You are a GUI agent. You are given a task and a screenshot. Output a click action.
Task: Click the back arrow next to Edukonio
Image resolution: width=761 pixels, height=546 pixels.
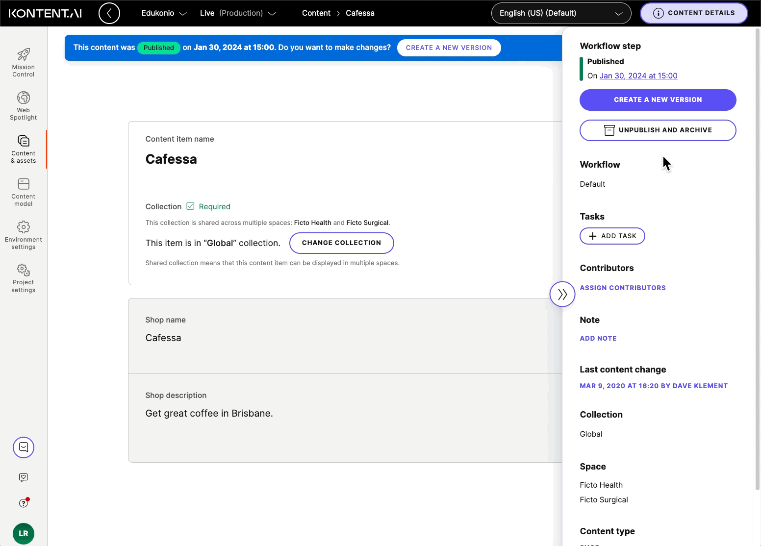(x=109, y=13)
